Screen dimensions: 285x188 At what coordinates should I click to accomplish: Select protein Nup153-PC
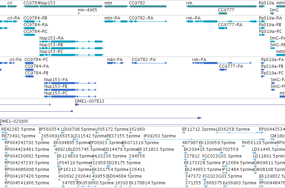(70, 97)
